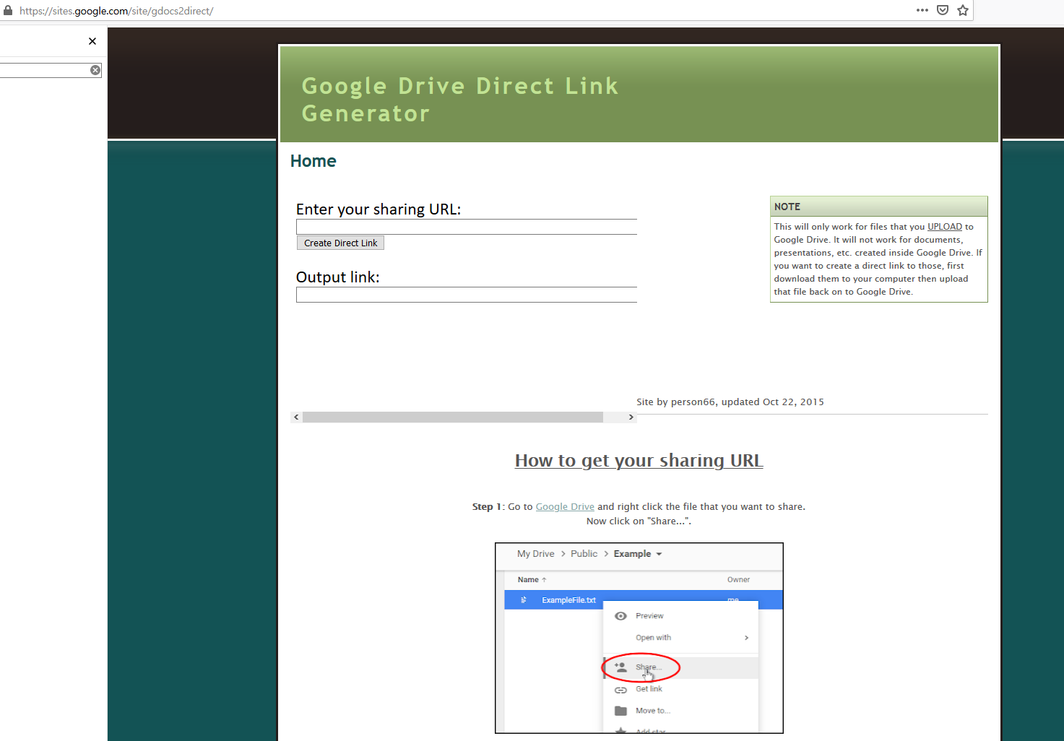Bookmark this page with the star icon
This screenshot has width=1064, height=741.
click(963, 10)
